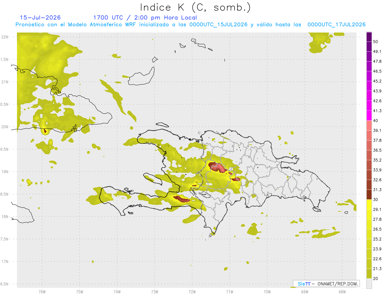Click the "33.9" colorbar value
The height and width of the screenshot is (296, 384).
378,170
